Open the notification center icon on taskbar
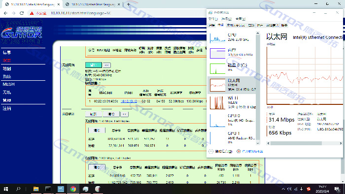This screenshot has width=345, height=194. [x=337, y=189]
